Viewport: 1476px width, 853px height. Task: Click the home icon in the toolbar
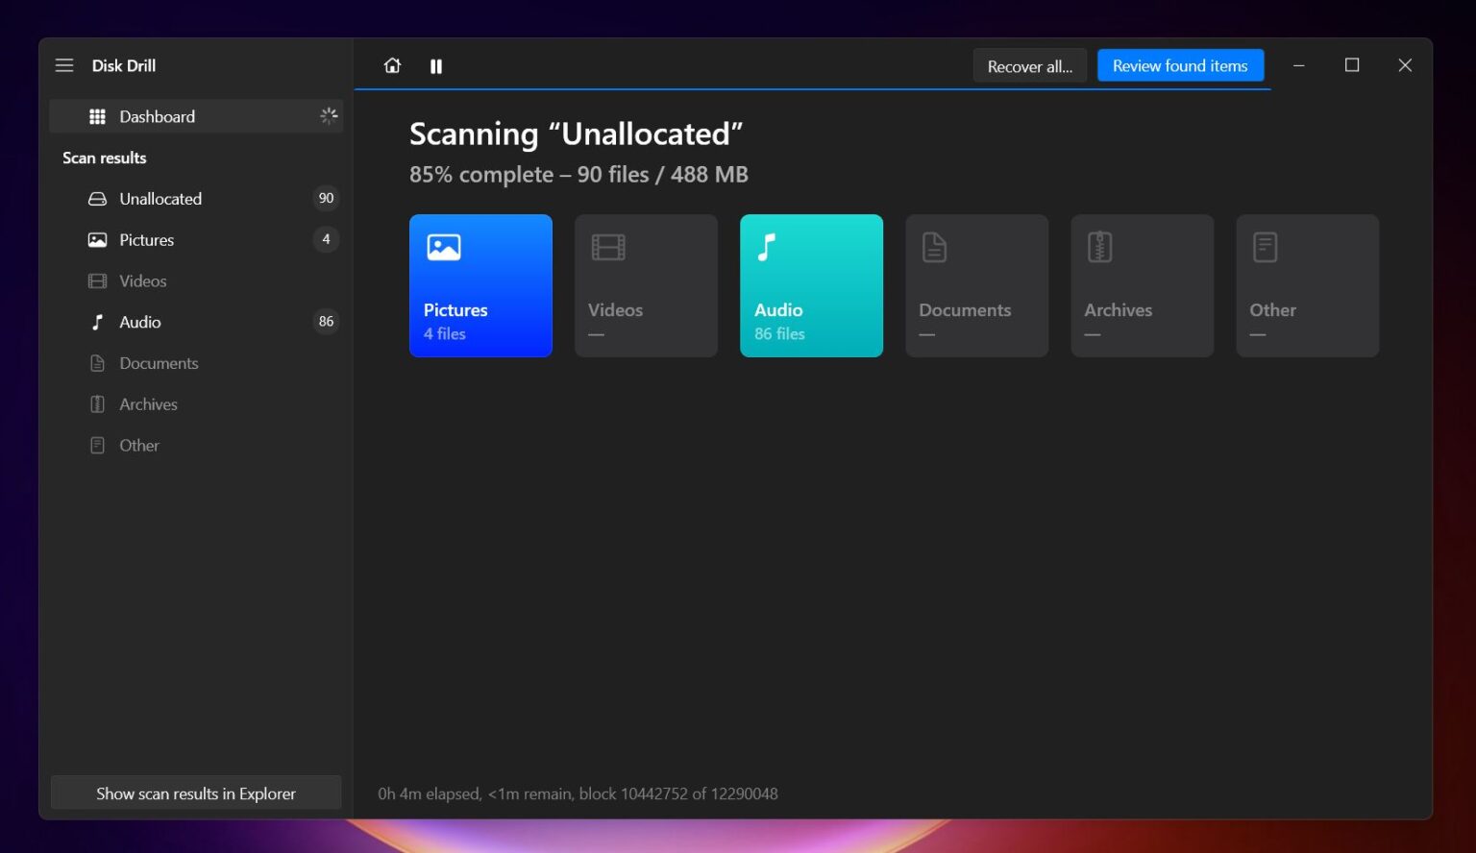click(392, 65)
